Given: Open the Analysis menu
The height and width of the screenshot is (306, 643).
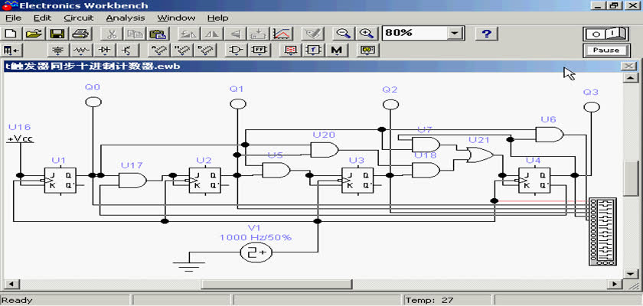Looking at the screenshot, I should coord(125,17).
